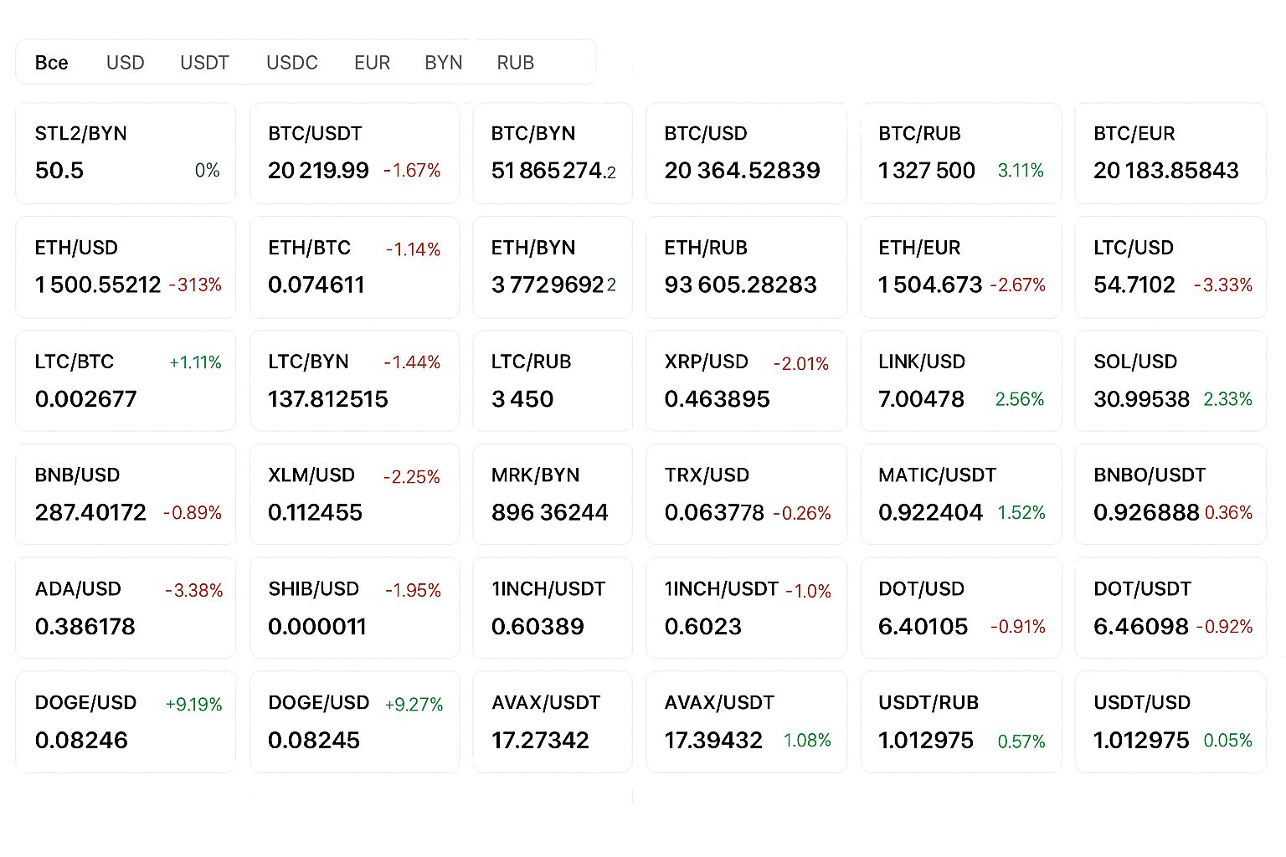Select the Все filter tab

51,63
